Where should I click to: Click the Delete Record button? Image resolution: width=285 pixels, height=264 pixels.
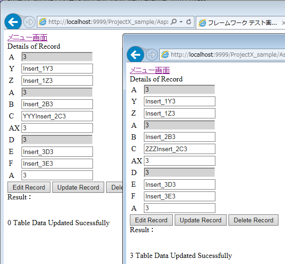[253, 220]
